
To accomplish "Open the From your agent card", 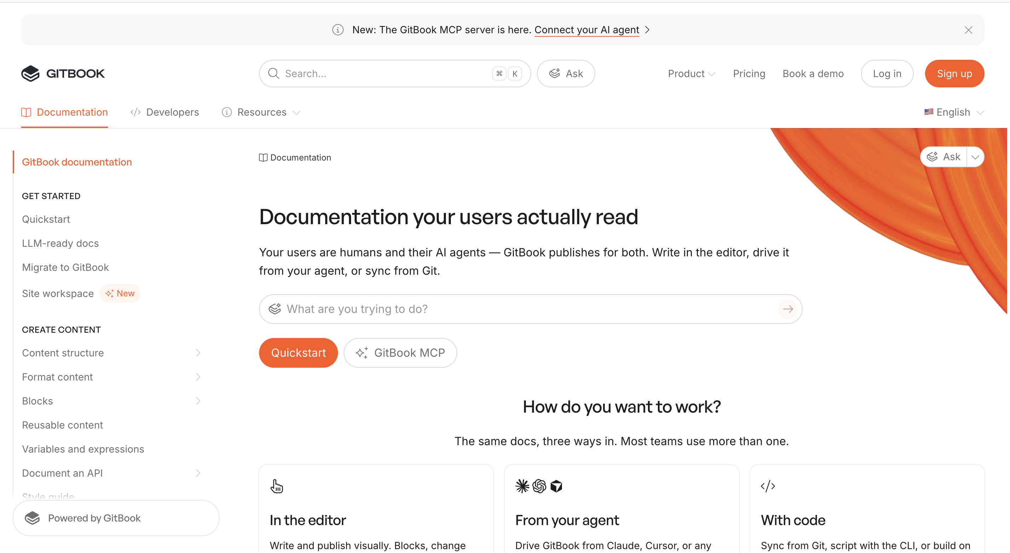I will [x=621, y=509].
